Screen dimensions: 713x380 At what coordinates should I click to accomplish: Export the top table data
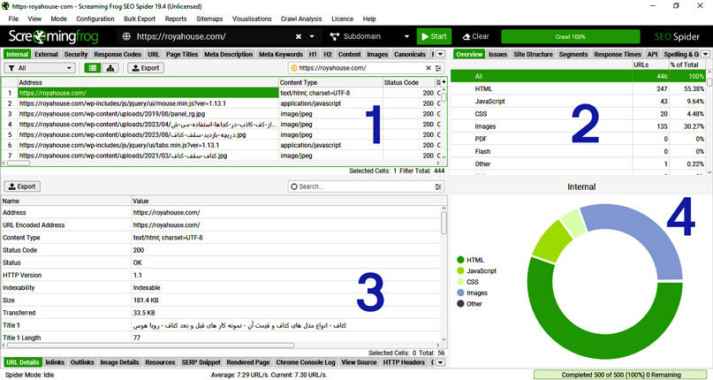coord(146,68)
